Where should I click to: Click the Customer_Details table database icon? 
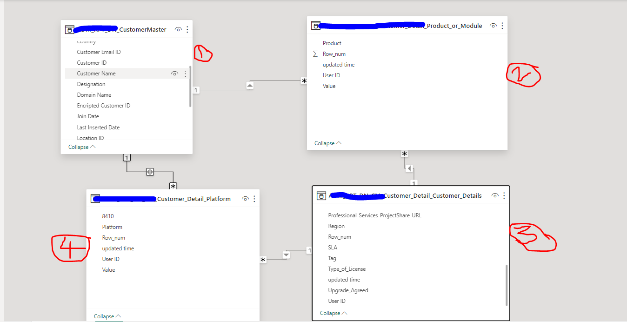tap(321, 195)
